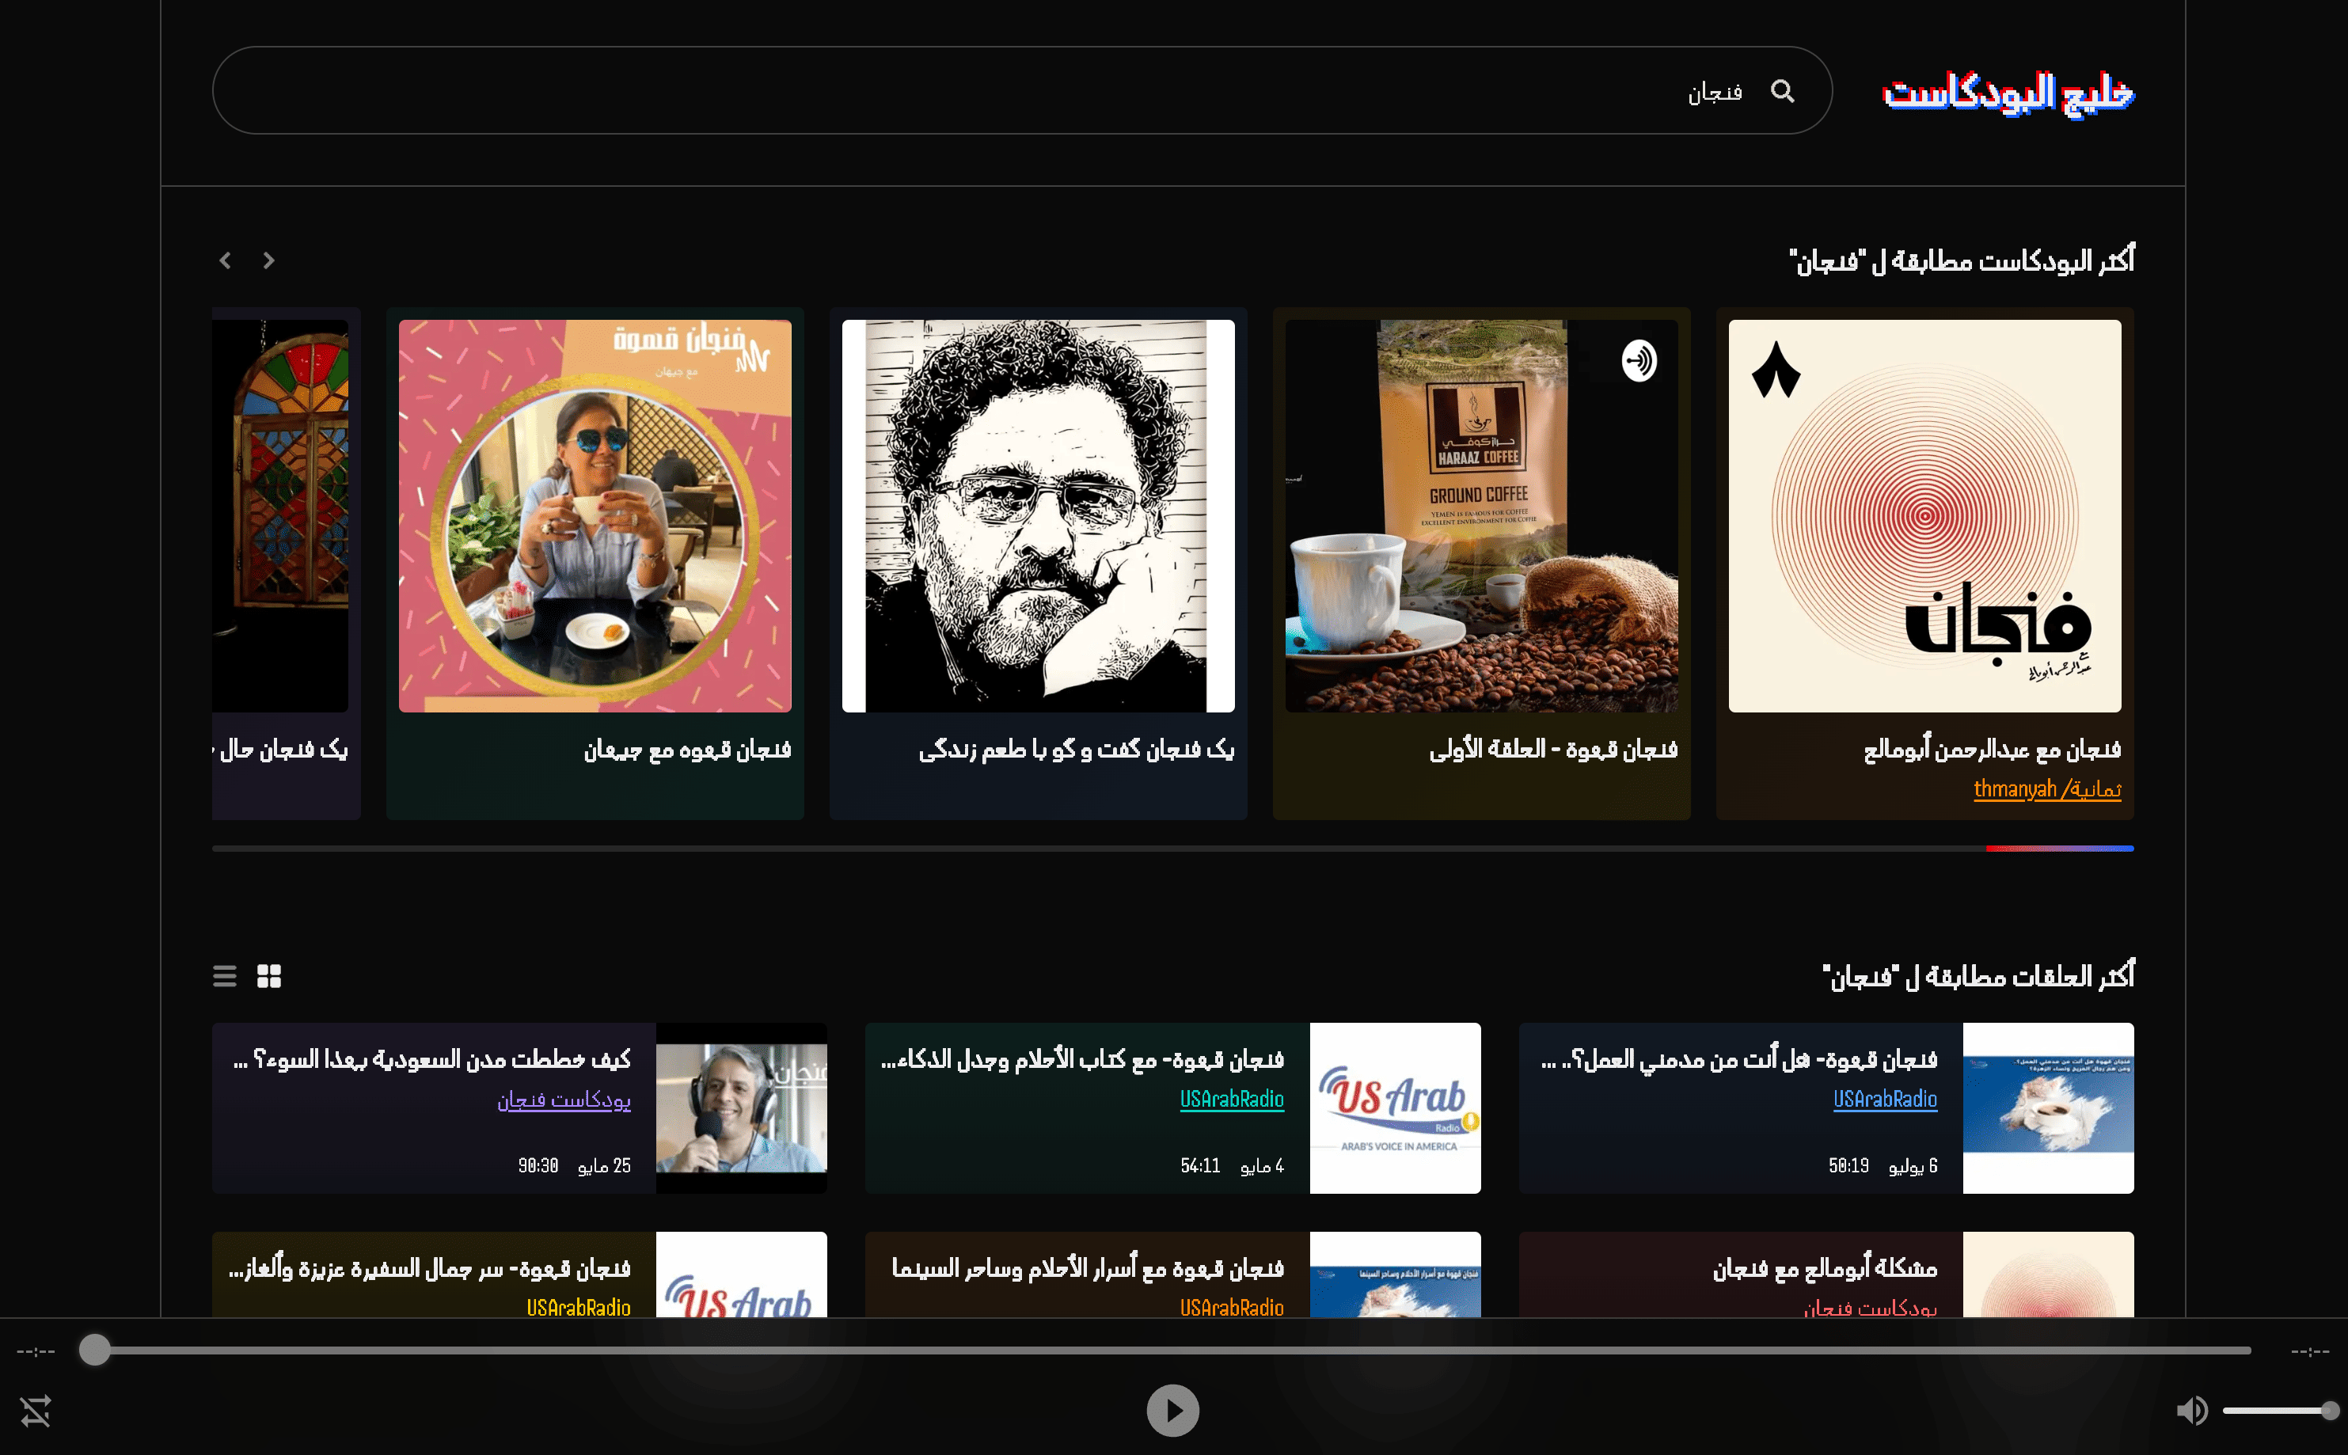Go to previous podcasts with left chevron
This screenshot has height=1455, width=2348.
[x=225, y=260]
